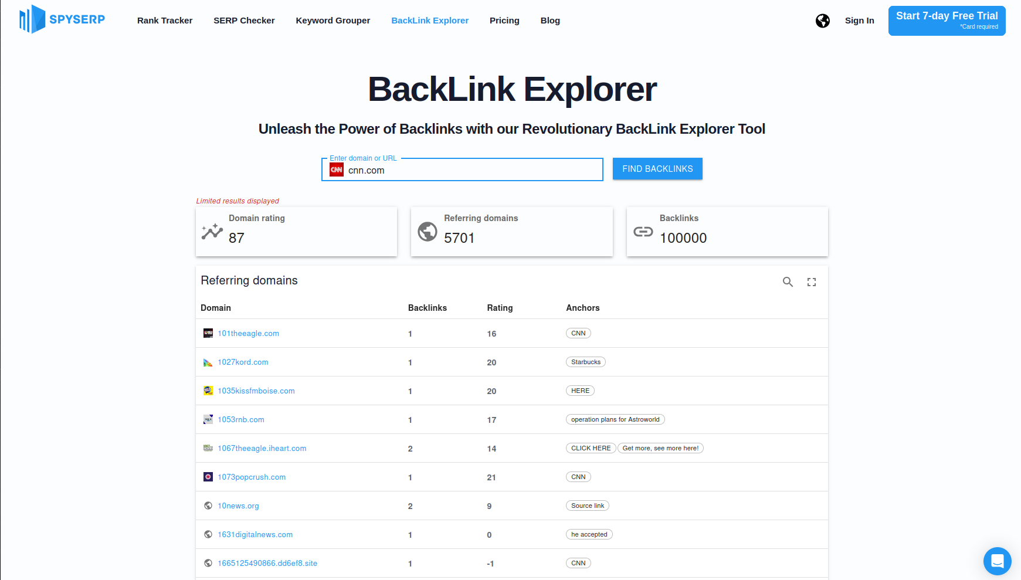Click the CLICK HERE anchor chip
The height and width of the screenshot is (580, 1021).
point(590,448)
